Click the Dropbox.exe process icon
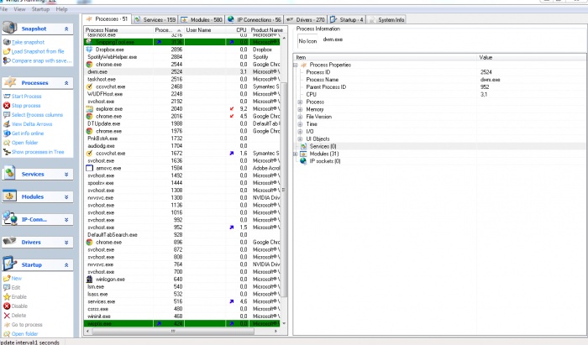588x345 pixels. 89,50
